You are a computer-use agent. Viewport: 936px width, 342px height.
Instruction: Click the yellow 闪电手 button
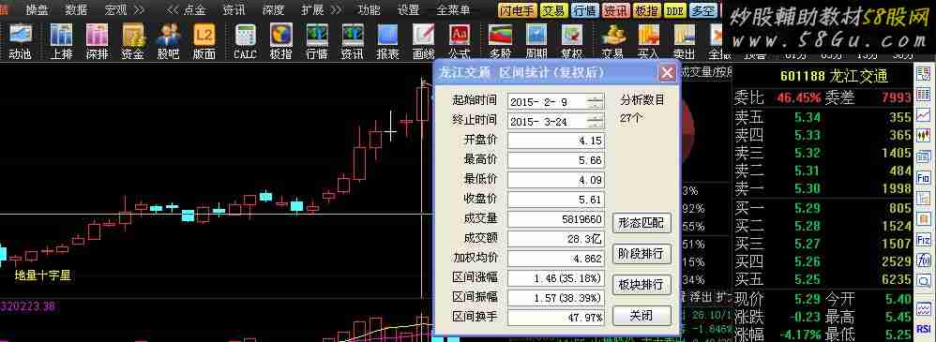(x=517, y=10)
